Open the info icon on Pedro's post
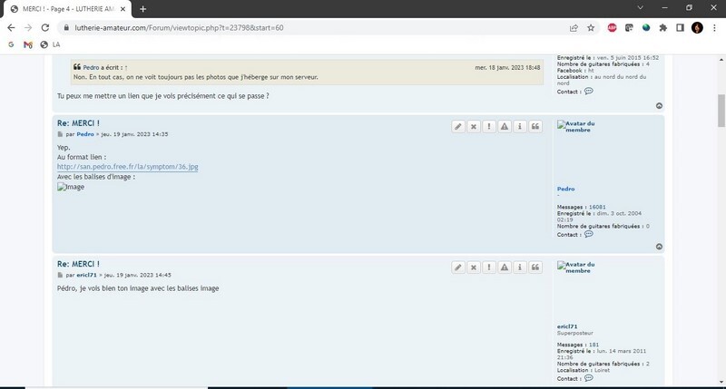 pyautogui.click(x=519, y=126)
